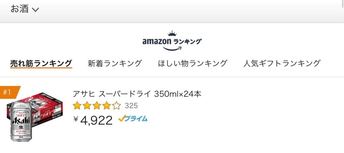Click the Amazon smile arrow under the logo
Image resolution: width=344 pixels, height=153 pixels.
[172, 49]
